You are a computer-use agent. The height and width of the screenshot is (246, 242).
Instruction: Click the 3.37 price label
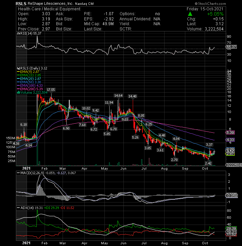click(209, 145)
